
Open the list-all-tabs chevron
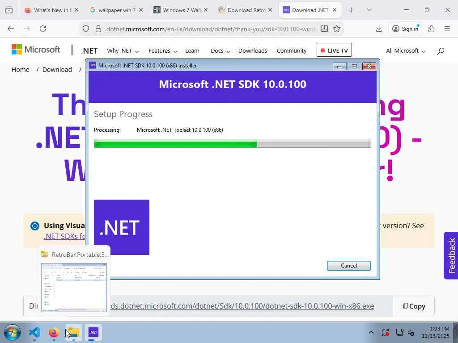[369, 10]
